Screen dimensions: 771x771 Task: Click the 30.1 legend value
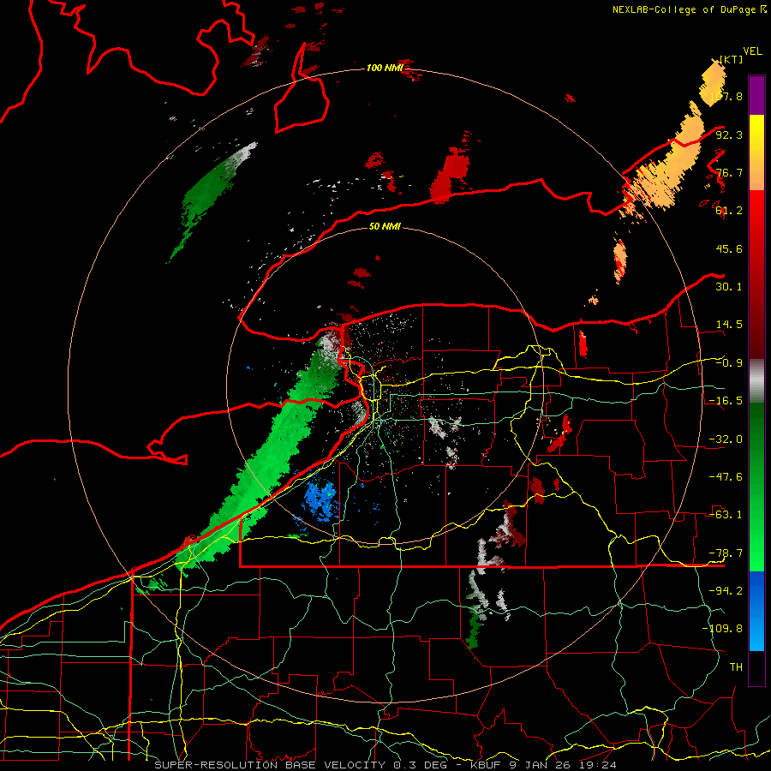729,286
